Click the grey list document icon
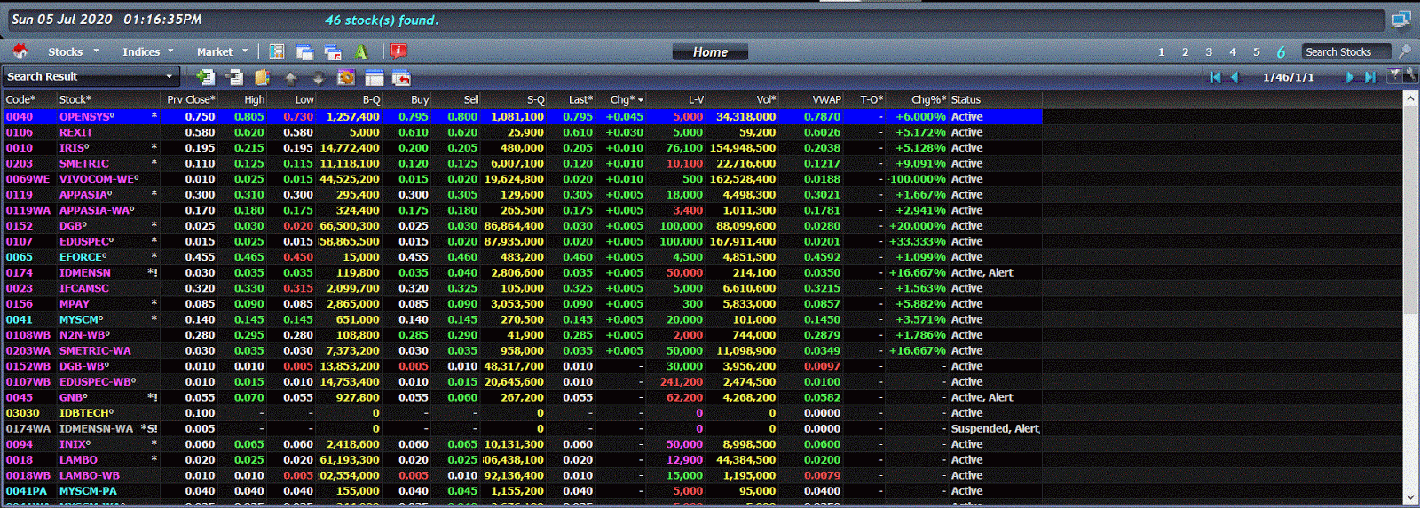This screenshot has height=508, width=1420. pyautogui.click(x=235, y=77)
